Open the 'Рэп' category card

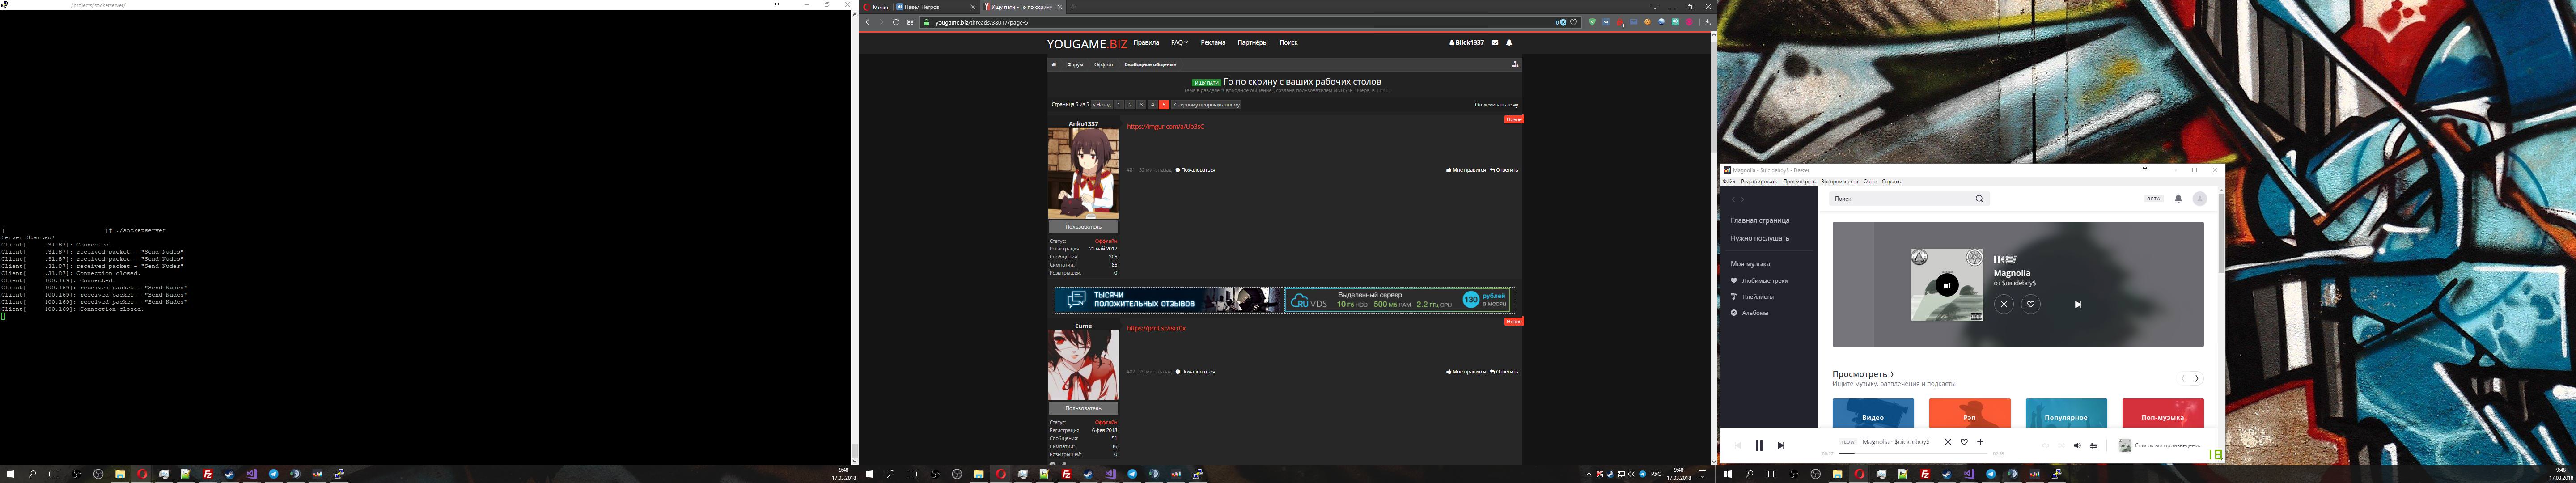1970,413
